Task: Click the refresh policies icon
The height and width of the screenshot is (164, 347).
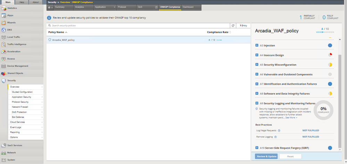Action: [x=233, y=26]
